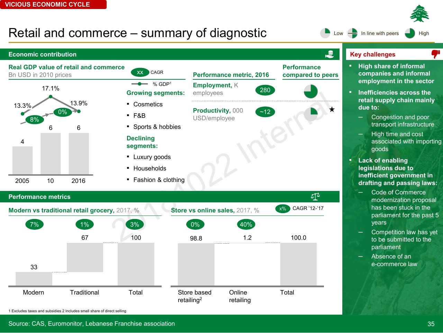Viewport: 443px width, 333px height.
Task: Click the % GDP line legend marker
Action: [139, 84]
